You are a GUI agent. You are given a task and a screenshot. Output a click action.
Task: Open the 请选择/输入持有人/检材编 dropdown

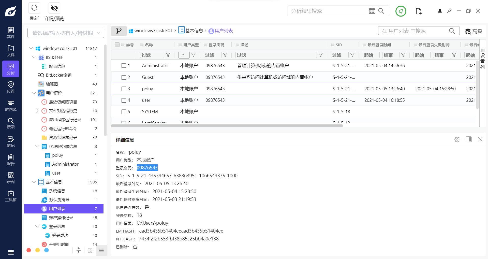66,33
